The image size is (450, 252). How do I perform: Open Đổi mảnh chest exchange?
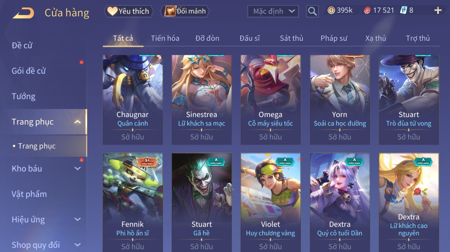(x=185, y=11)
